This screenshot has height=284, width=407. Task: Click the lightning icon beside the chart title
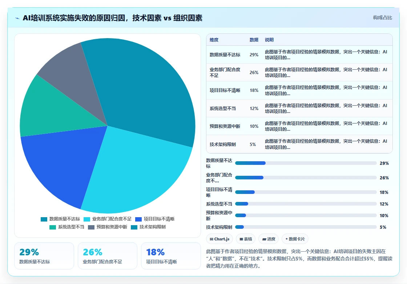(17, 18)
